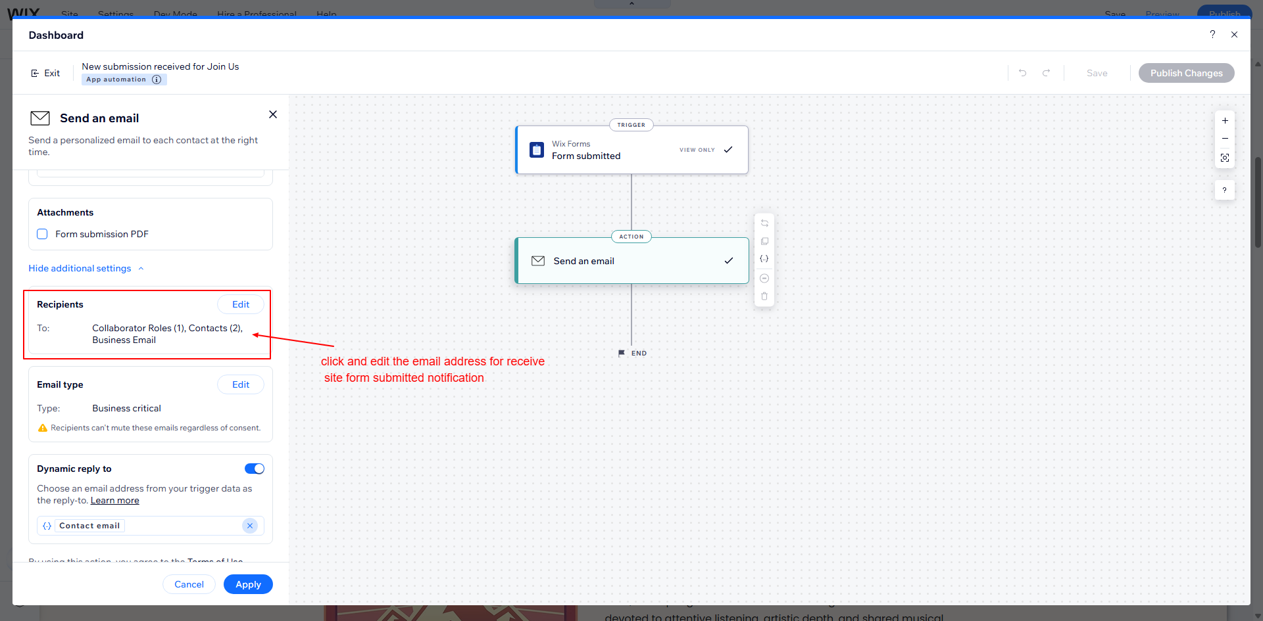Close the Dashboard window
The height and width of the screenshot is (621, 1263).
pos(1235,35)
